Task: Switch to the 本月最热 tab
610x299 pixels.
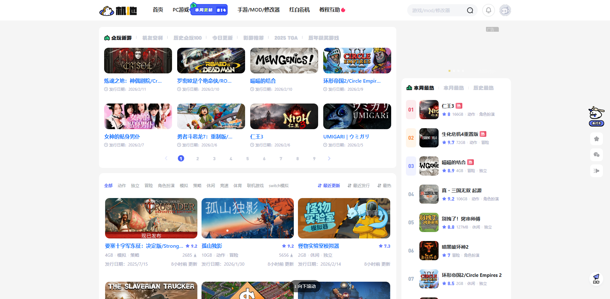Action: (x=453, y=88)
